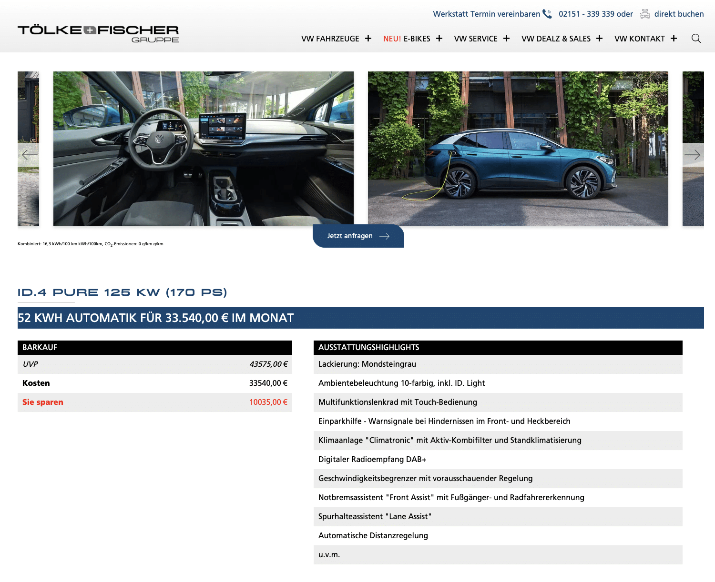Go to next carousel image arrow
The image size is (715, 582).
pyautogui.click(x=693, y=155)
